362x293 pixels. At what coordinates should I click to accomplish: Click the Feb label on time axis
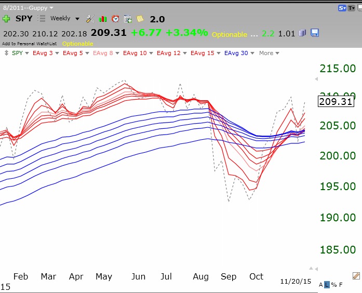pyautogui.click(x=21, y=276)
